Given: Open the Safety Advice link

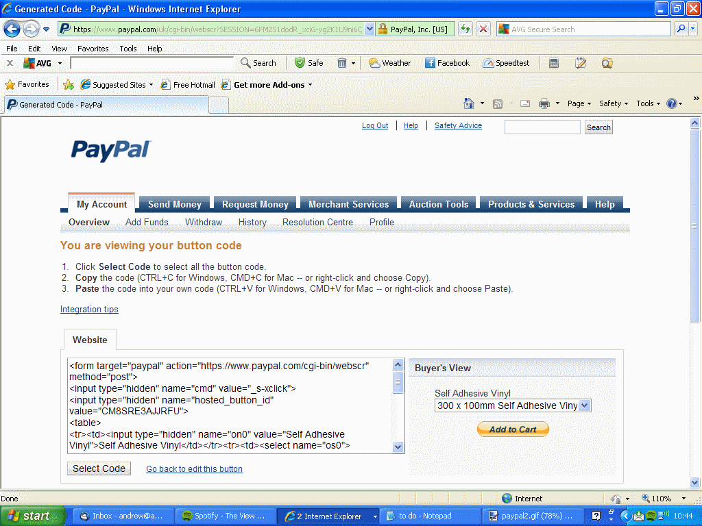Looking at the screenshot, I should [x=458, y=126].
